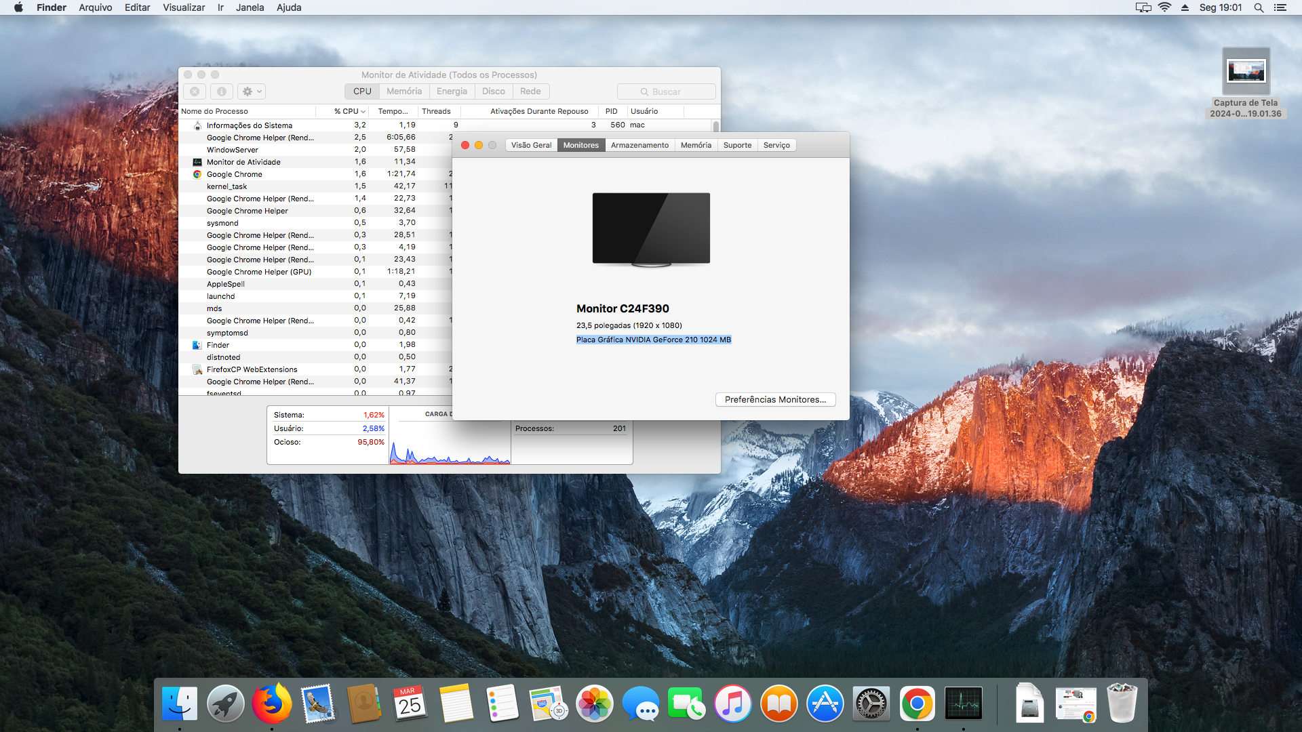Click the Buscar search field
The image size is (1302, 732).
point(667,91)
